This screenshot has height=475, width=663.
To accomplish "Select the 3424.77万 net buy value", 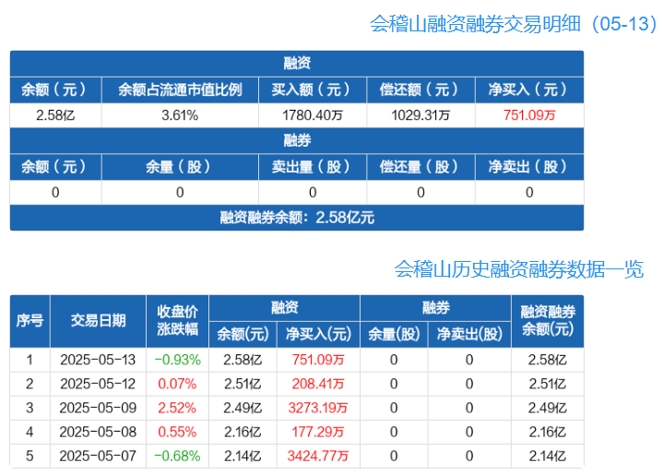I will click(x=318, y=457).
